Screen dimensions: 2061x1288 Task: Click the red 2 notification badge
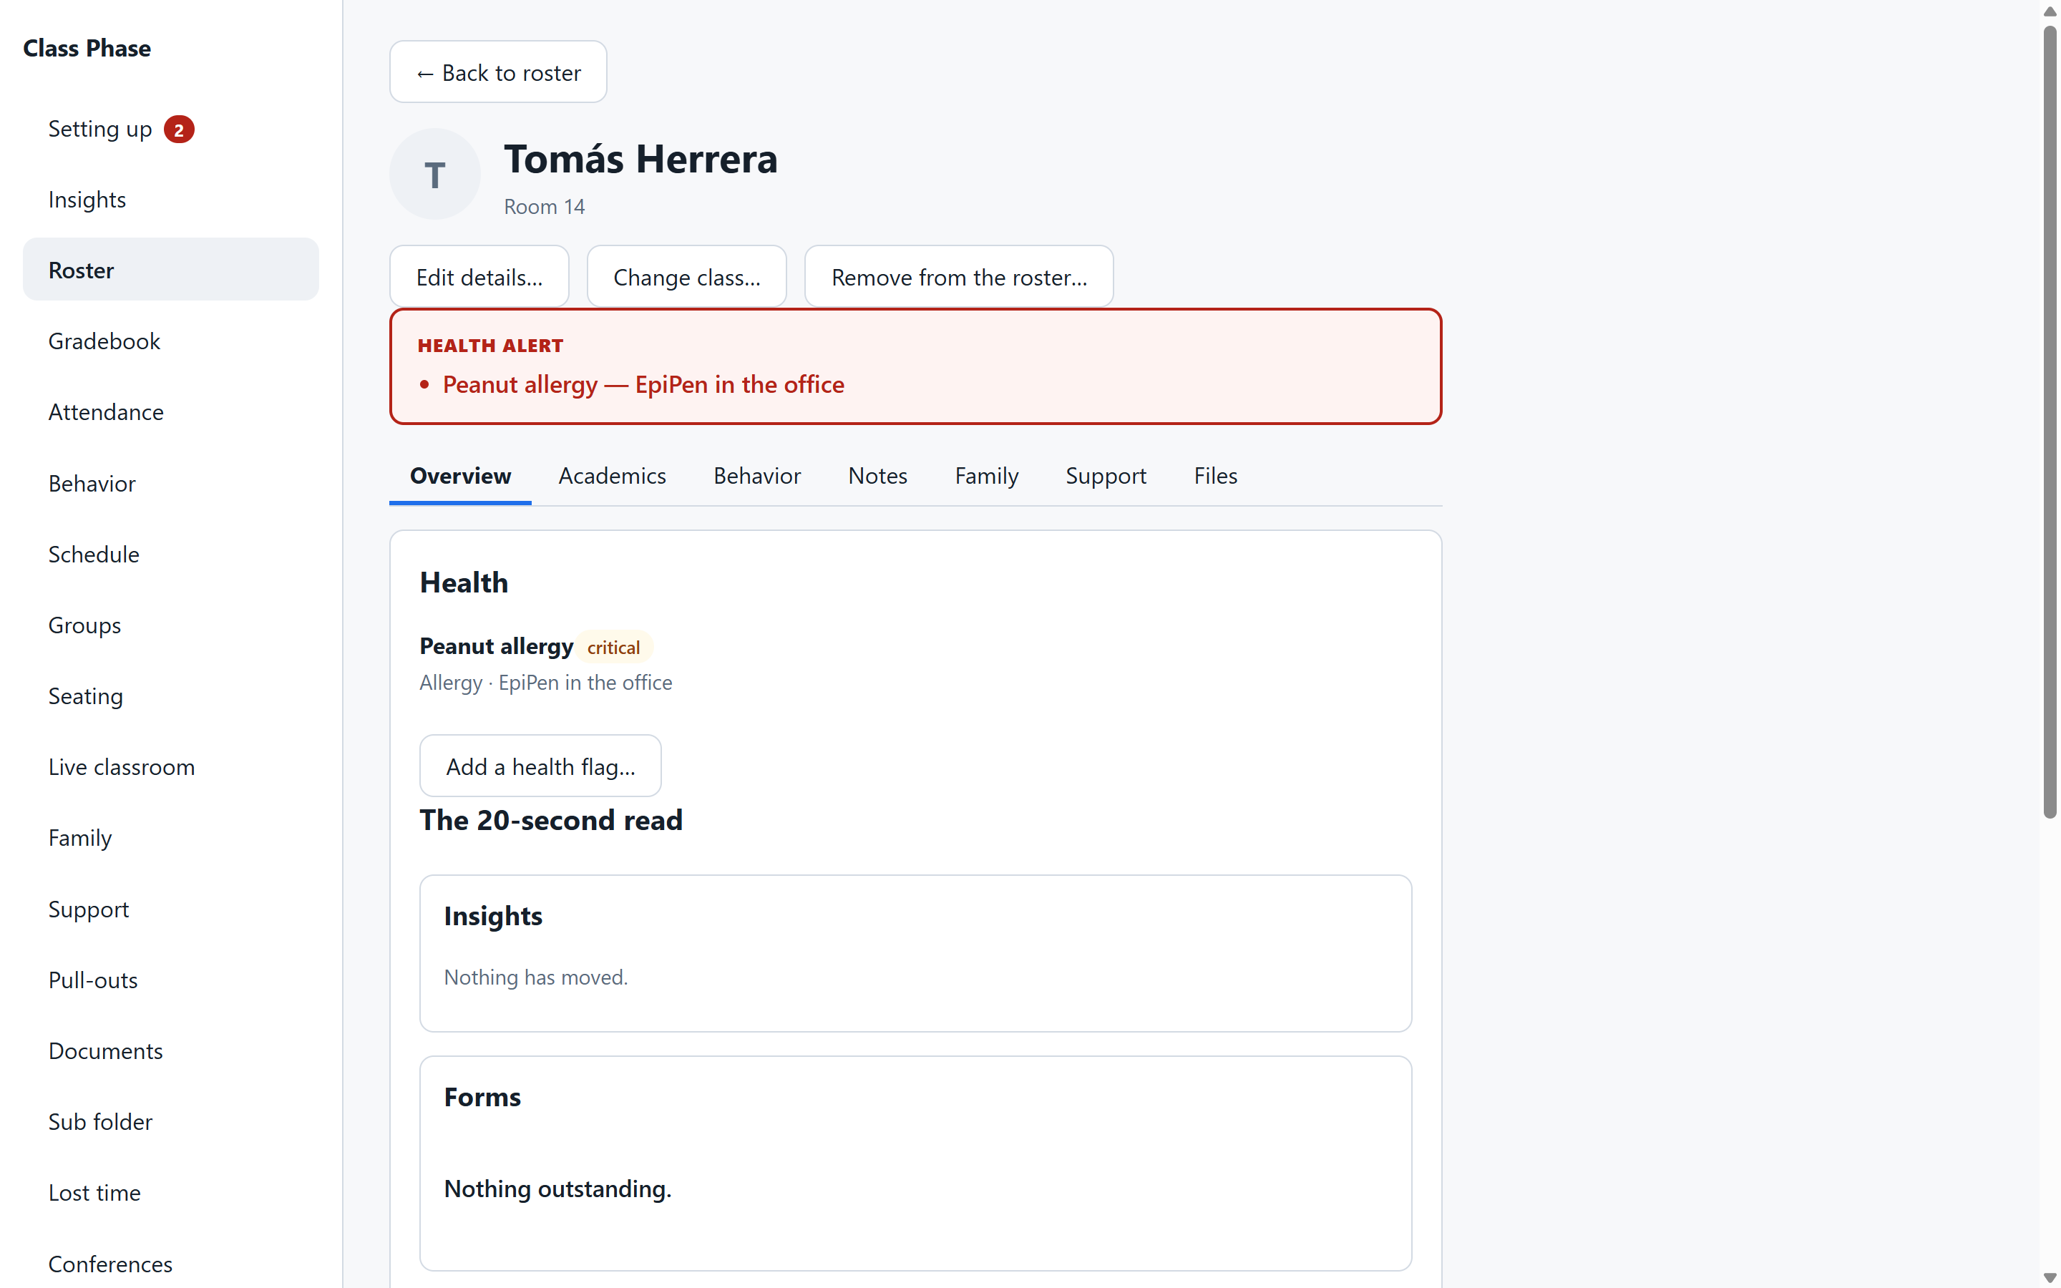click(x=179, y=130)
